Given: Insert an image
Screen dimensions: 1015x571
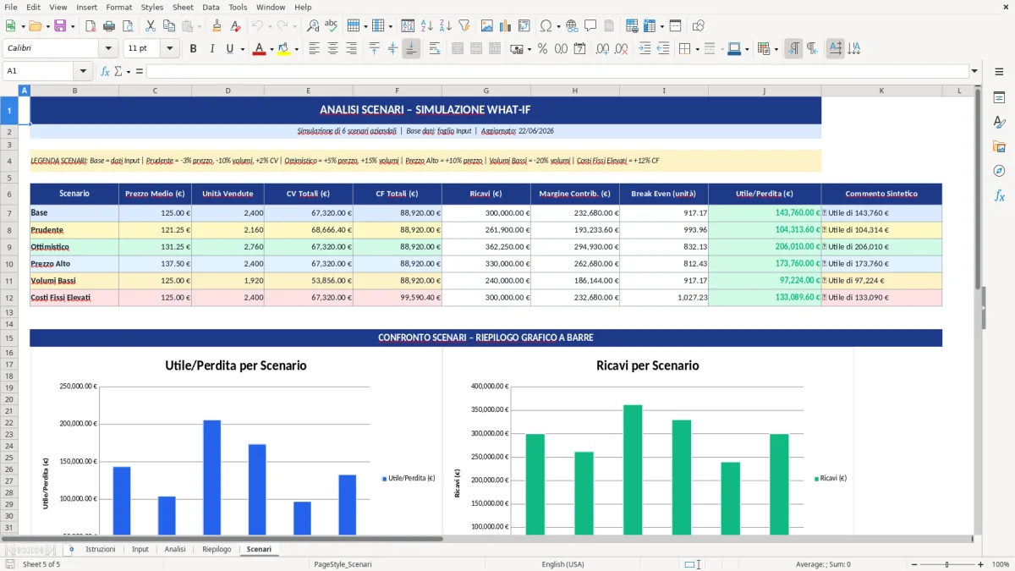Looking at the screenshot, I should pyautogui.click(x=488, y=26).
